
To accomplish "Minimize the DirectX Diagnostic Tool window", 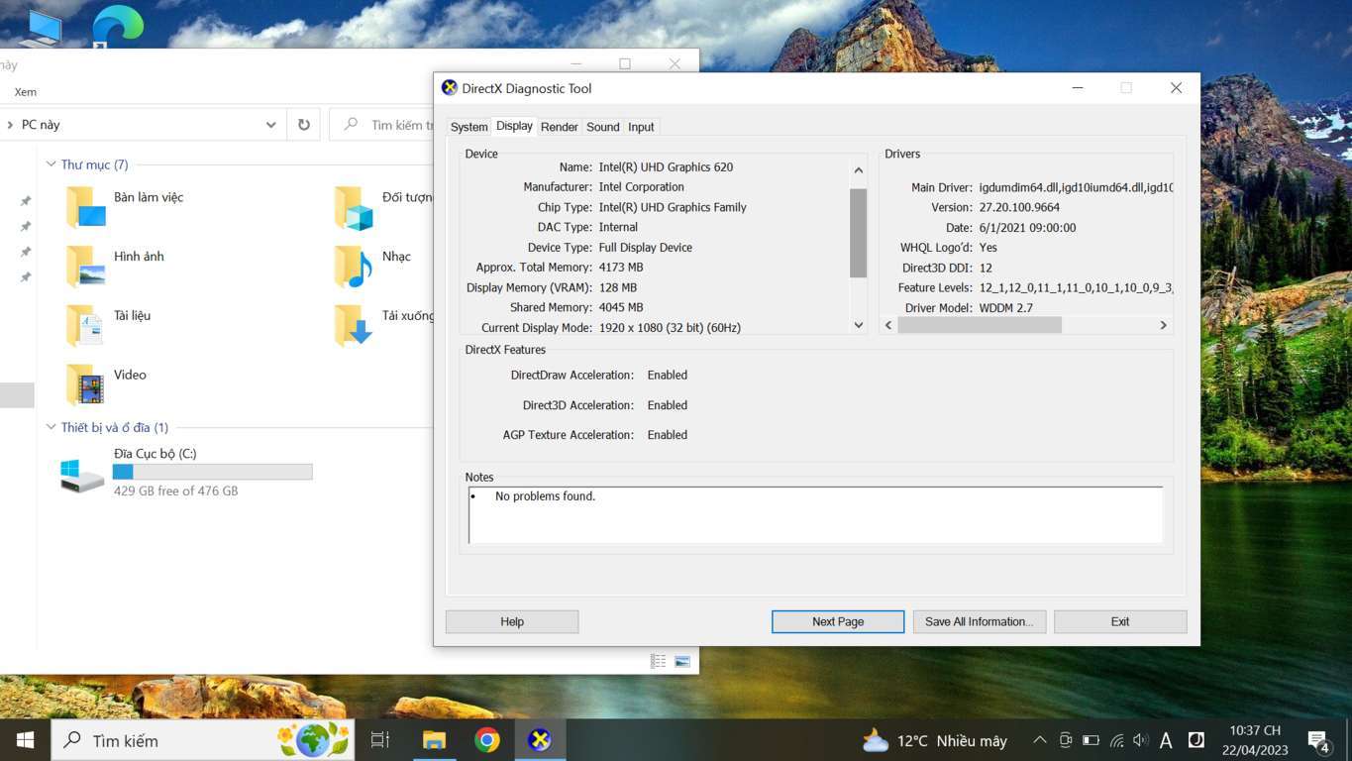I will tap(1078, 88).
